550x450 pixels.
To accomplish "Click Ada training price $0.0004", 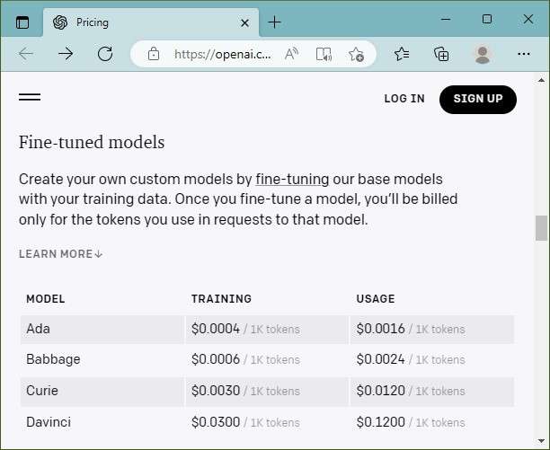I will (216, 329).
